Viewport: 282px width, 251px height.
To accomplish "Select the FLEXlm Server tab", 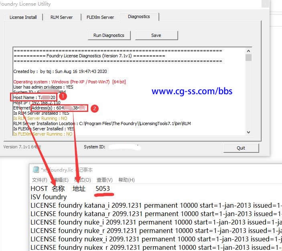I will 100,17.
